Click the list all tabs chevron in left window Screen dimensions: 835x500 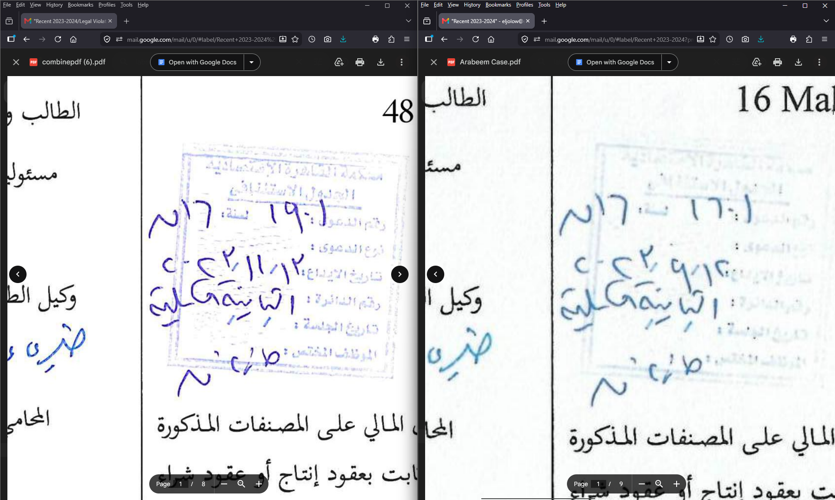tap(408, 21)
